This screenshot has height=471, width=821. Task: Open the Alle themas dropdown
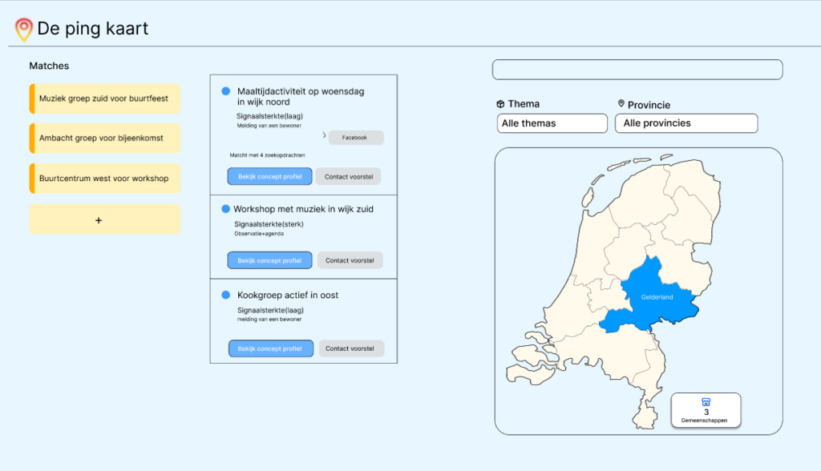[552, 123]
